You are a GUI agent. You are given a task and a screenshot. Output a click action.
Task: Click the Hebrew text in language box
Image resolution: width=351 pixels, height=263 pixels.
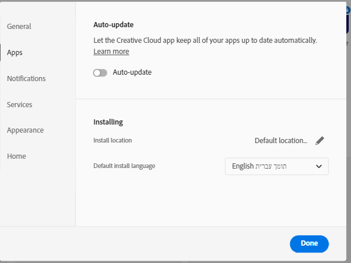272,166
